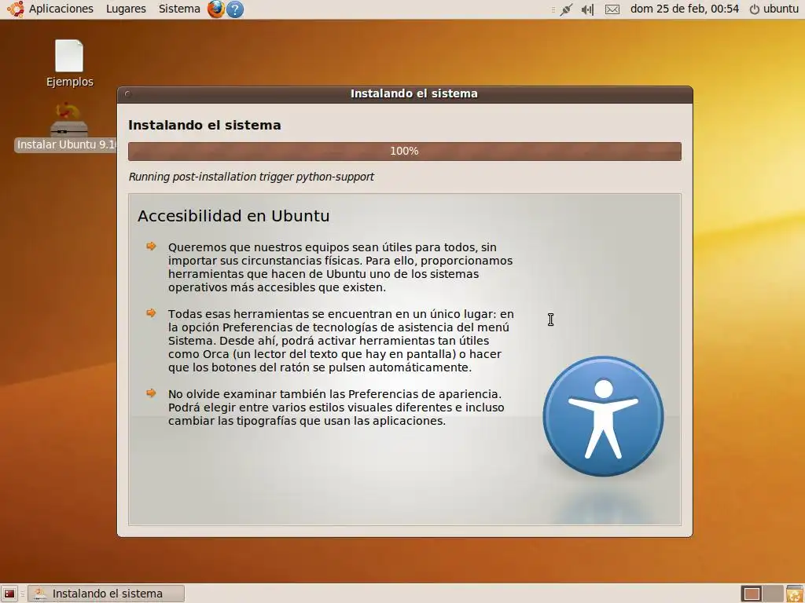Click the bold Instalando el sistema heading
Screen dimensions: 805x603
(204, 125)
